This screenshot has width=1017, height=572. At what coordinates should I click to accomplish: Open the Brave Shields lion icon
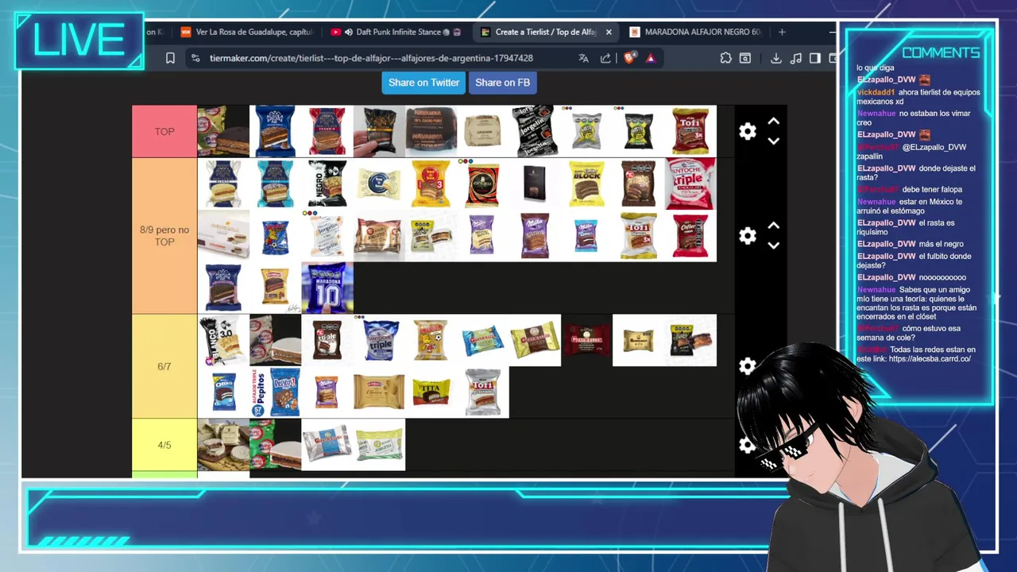click(x=630, y=58)
